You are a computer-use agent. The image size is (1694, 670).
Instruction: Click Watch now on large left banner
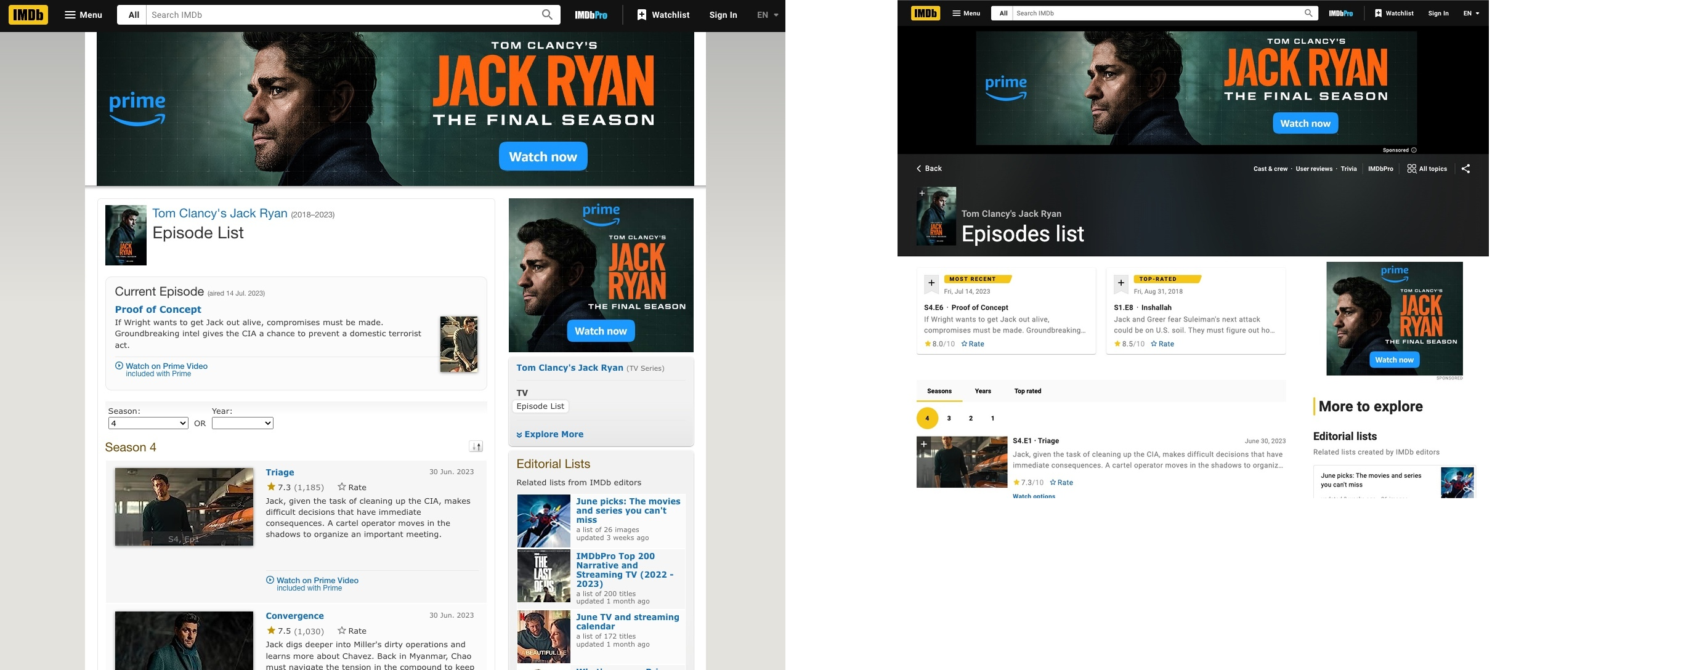pyautogui.click(x=543, y=156)
